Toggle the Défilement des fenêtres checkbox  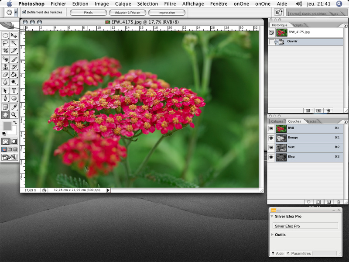pyautogui.click(x=24, y=12)
